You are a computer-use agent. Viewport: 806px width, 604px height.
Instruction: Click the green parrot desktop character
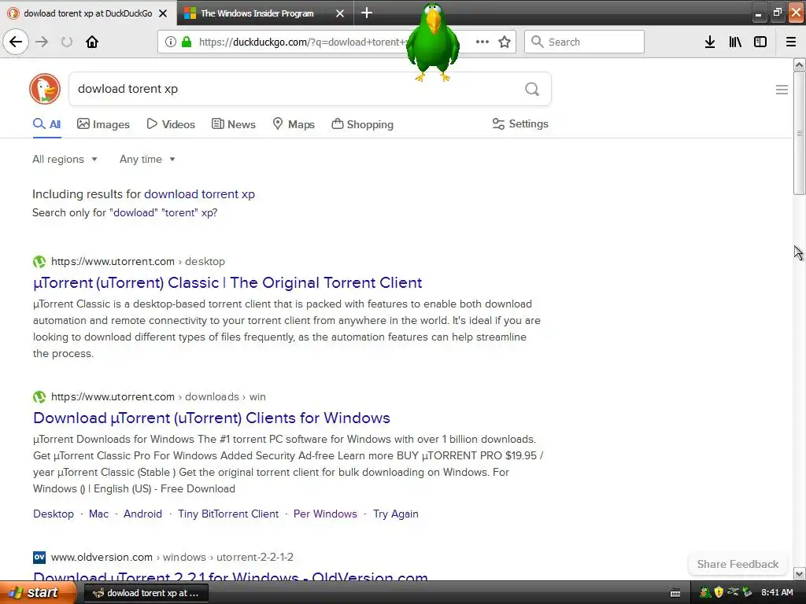(433, 42)
